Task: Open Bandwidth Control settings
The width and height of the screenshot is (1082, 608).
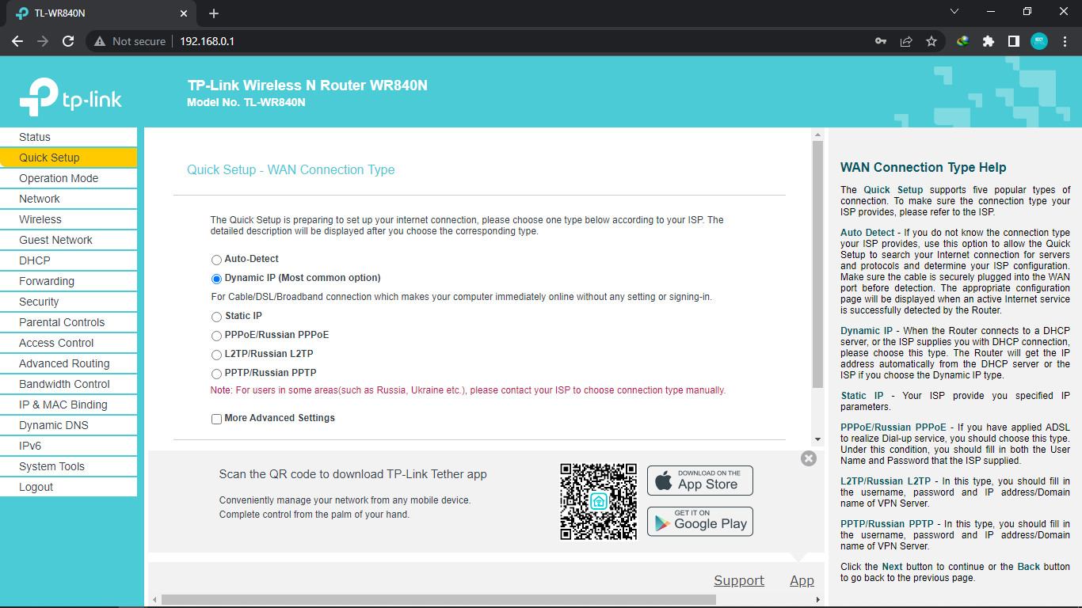Action: (x=69, y=384)
